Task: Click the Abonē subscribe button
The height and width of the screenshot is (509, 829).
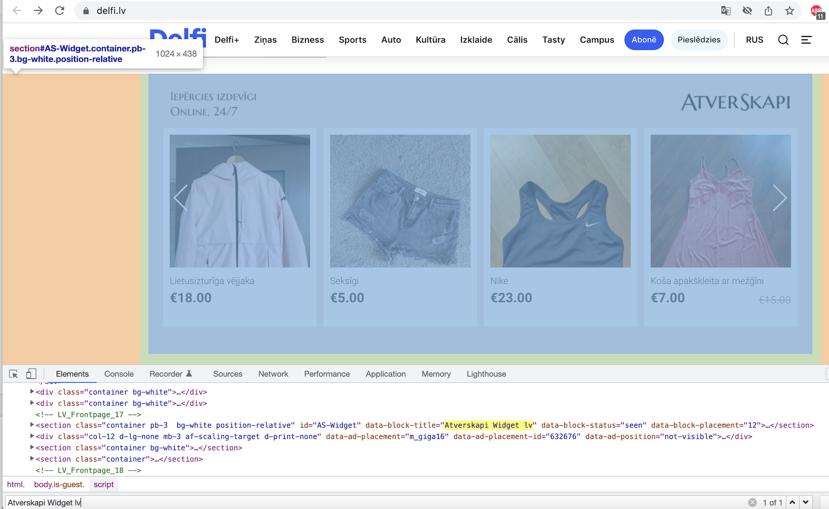Action: [644, 40]
